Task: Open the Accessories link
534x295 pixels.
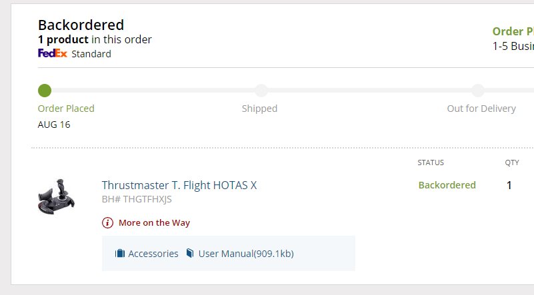Action: [153, 254]
